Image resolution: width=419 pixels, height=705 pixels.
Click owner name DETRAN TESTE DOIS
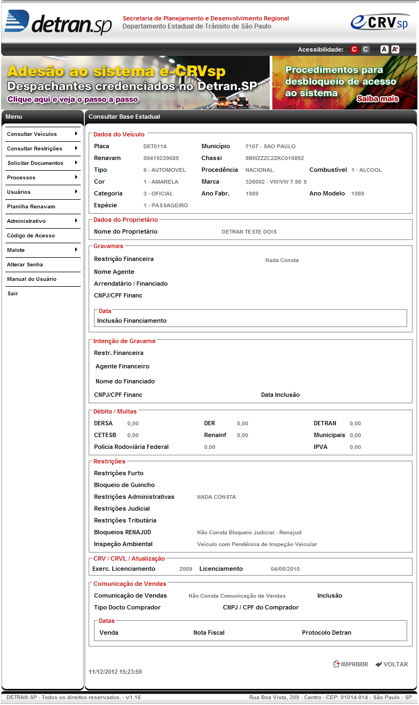249,232
